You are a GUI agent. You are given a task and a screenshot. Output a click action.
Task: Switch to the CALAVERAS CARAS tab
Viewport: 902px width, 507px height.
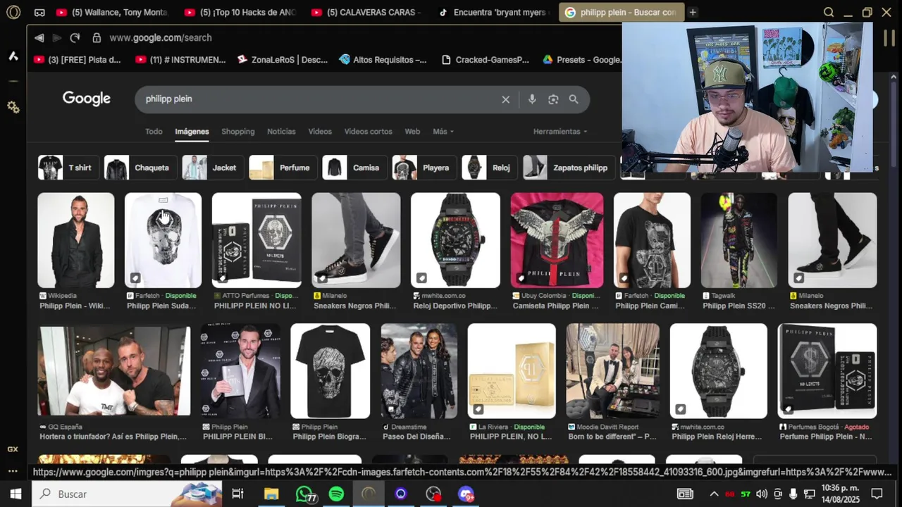(x=368, y=12)
